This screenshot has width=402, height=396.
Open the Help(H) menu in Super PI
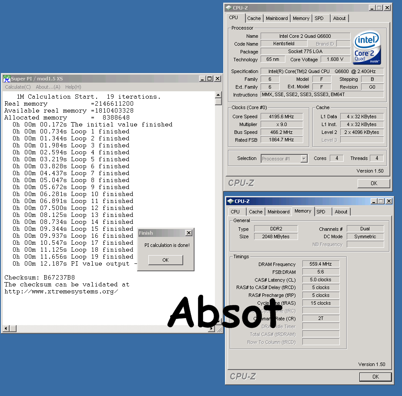(x=73, y=87)
